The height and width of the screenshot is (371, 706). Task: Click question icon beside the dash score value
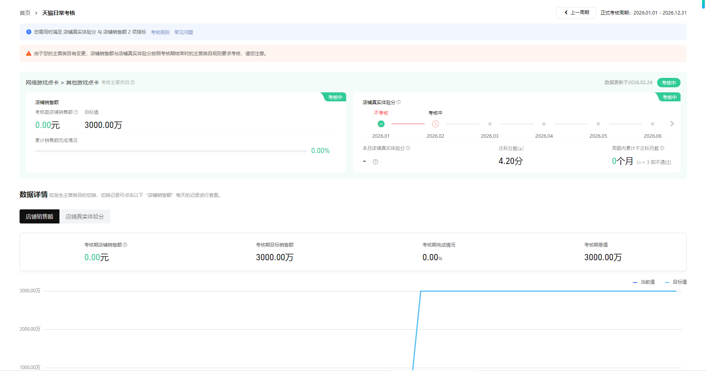click(375, 162)
